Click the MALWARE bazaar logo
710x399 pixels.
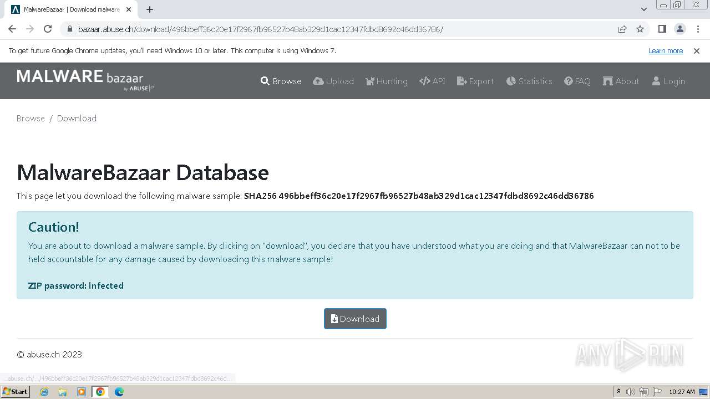pos(85,80)
